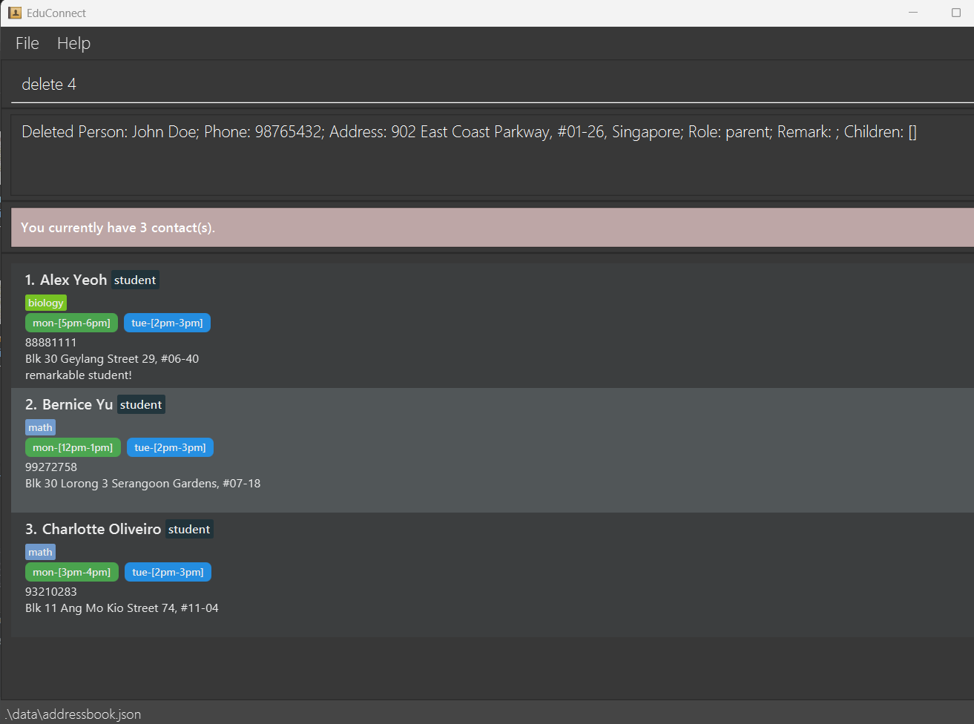The image size is (974, 724).
Task: Select the Bernice Yu contact name
Action: (78, 404)
